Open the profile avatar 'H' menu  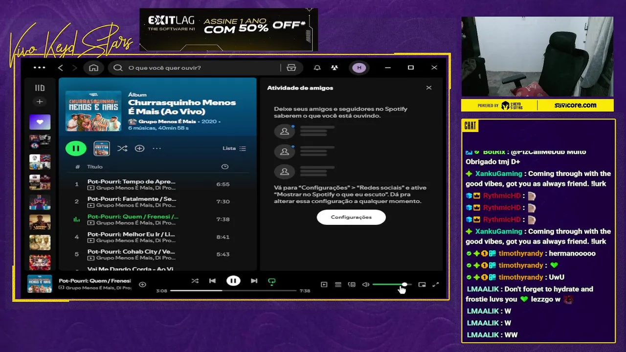pyautogui.click(x=359, y=67)
